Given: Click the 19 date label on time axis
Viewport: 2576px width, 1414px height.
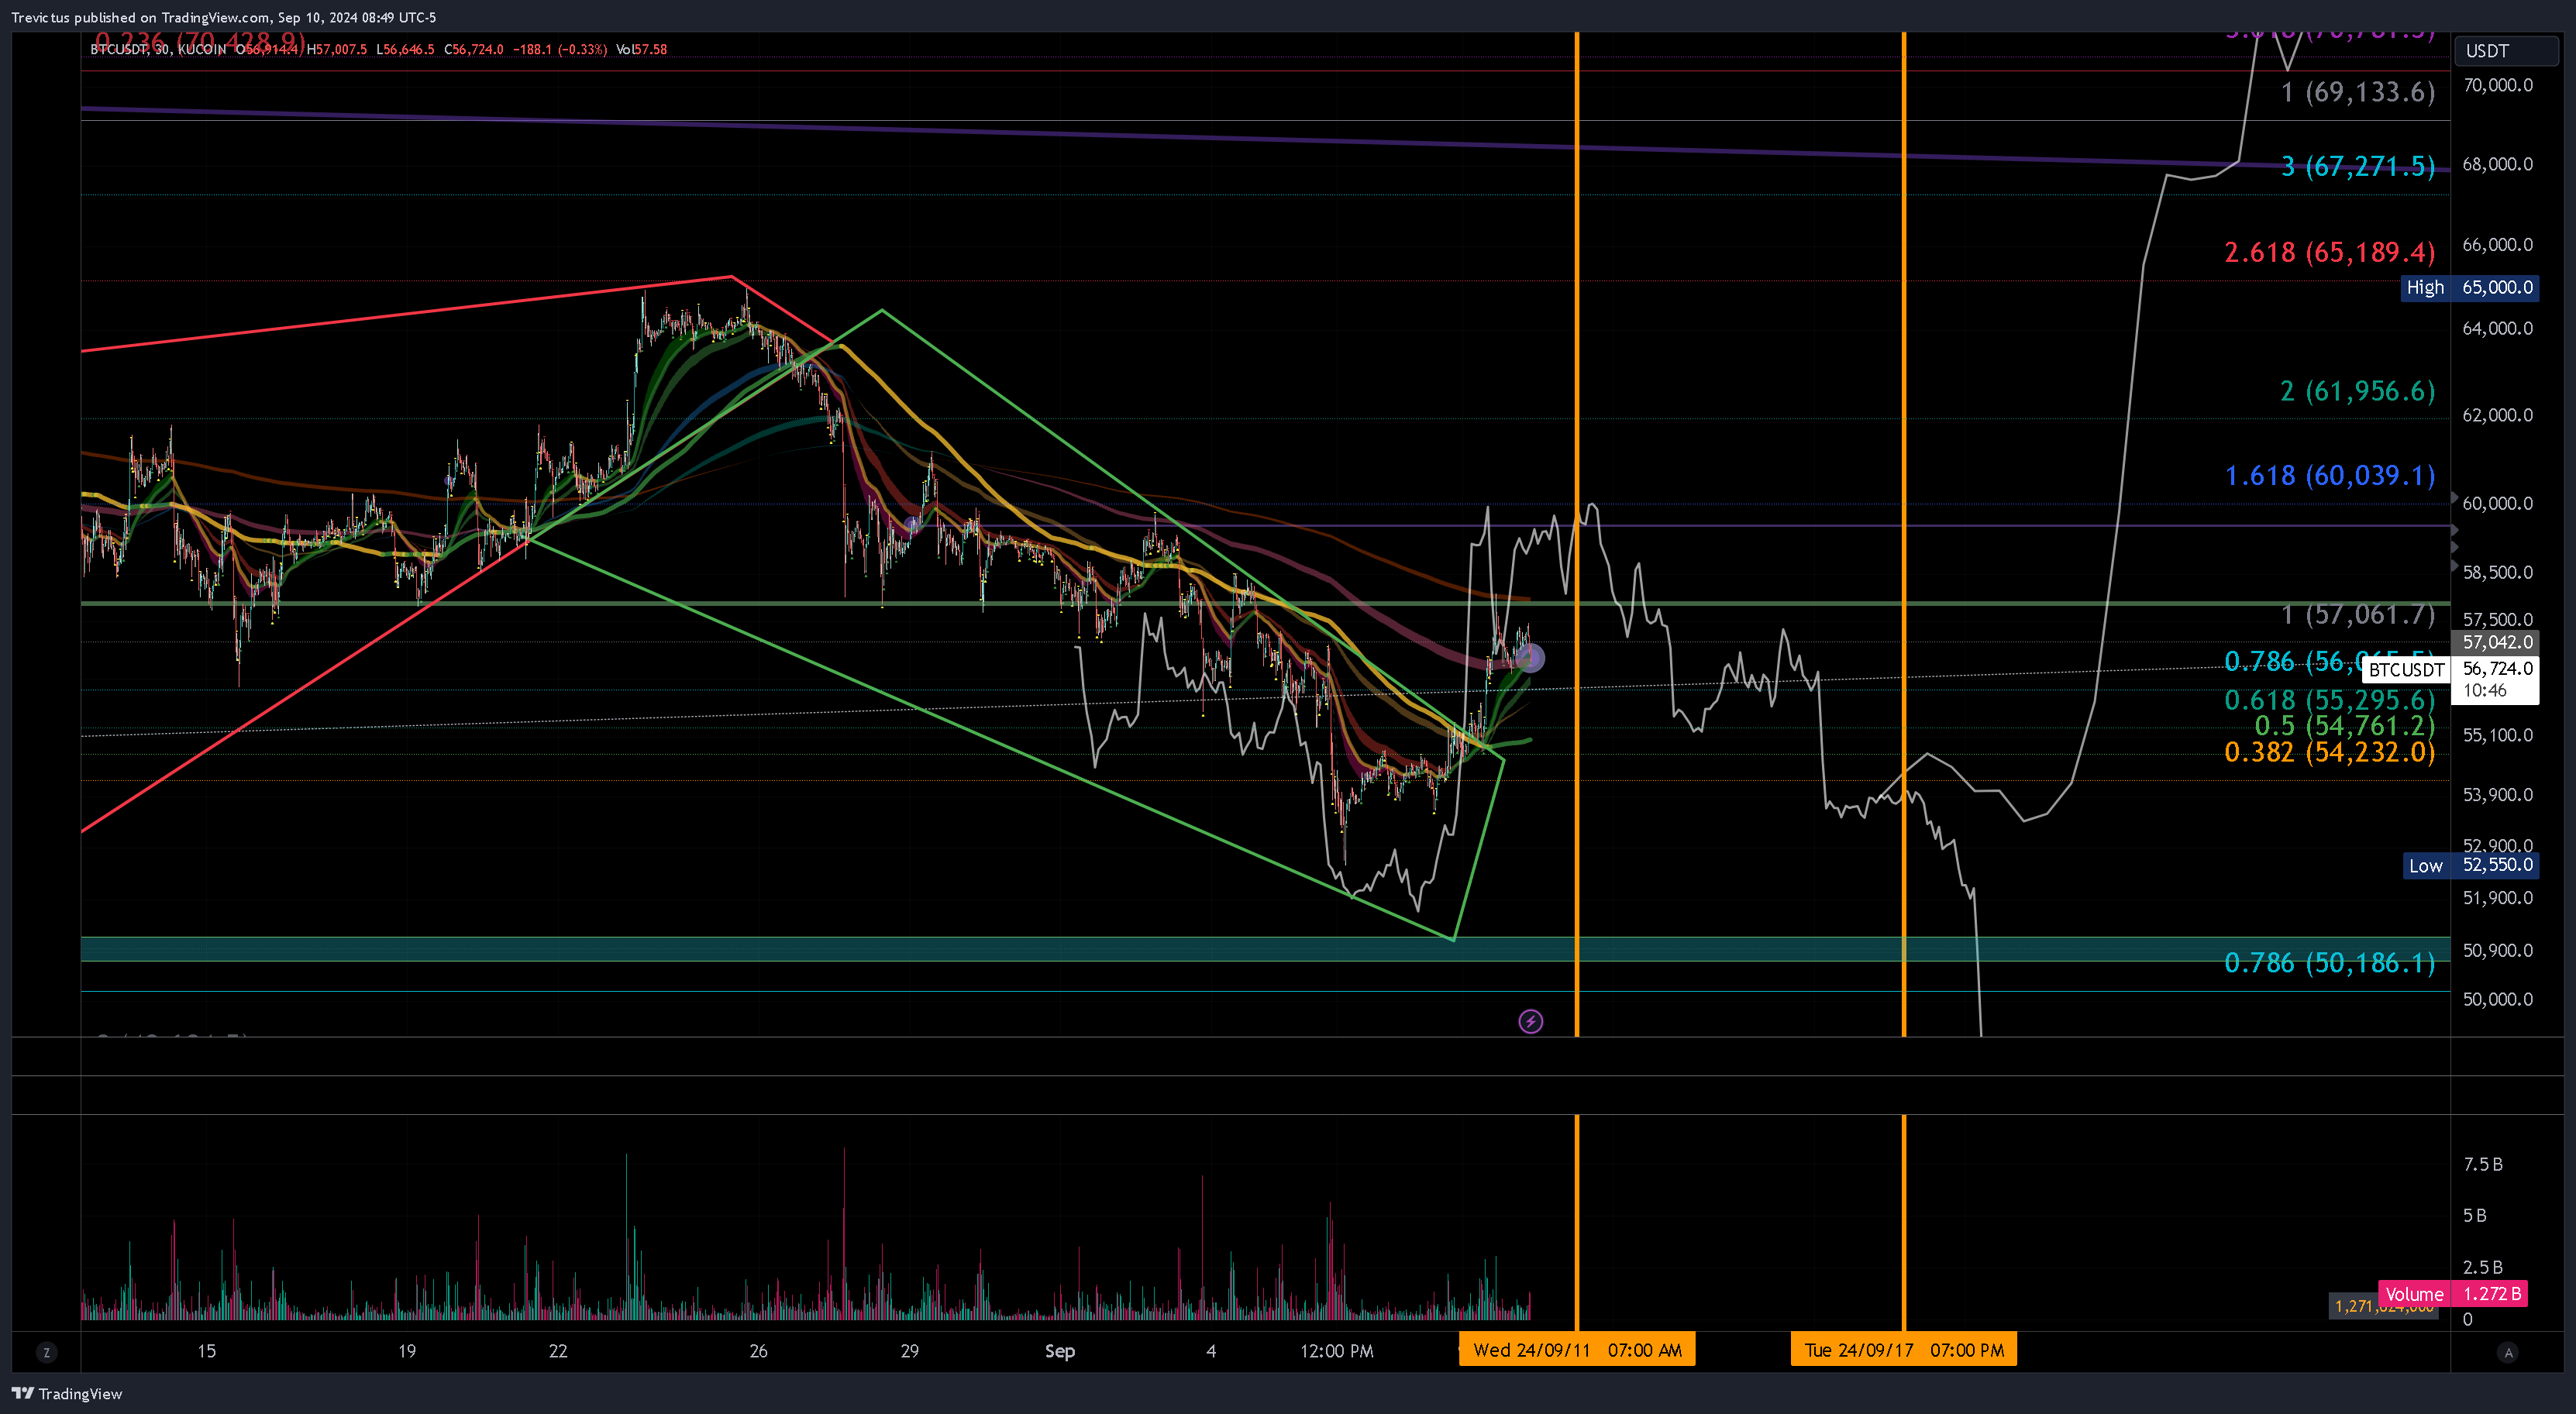Looking at the screenshot, I should coord(407,1351).
